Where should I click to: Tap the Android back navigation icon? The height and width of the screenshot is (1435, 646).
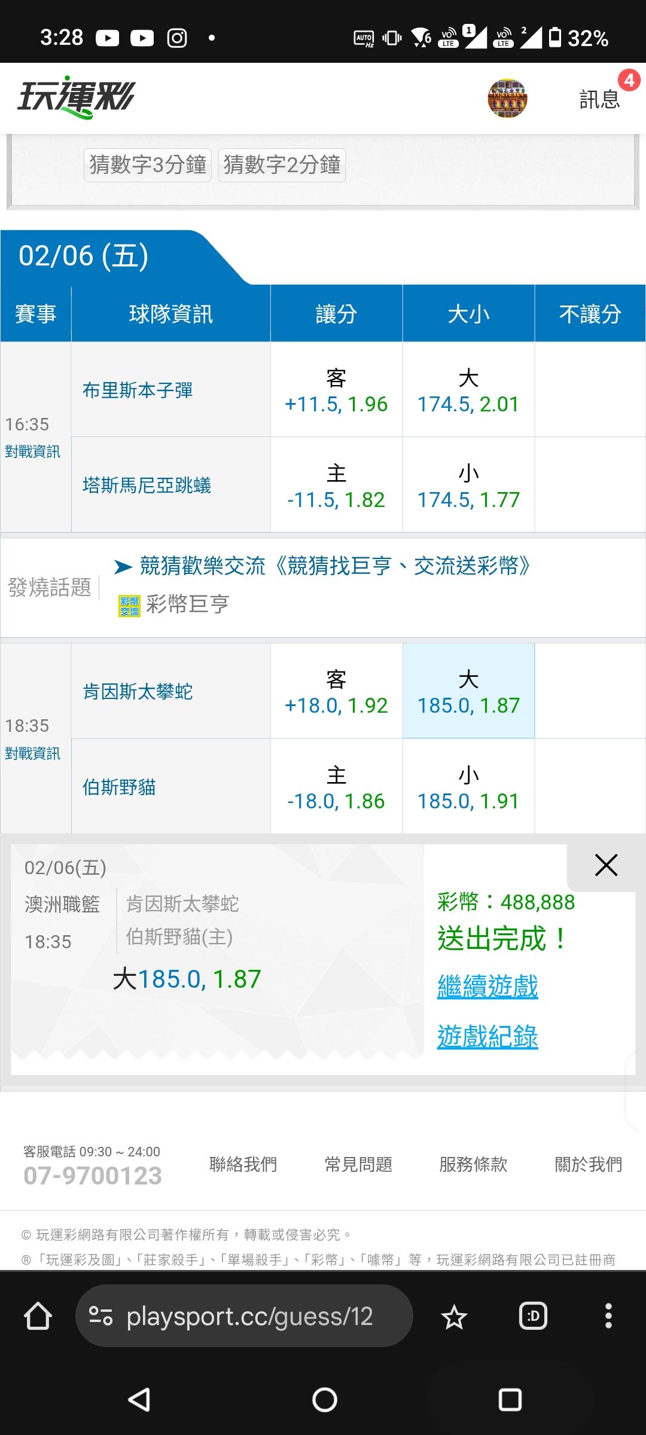[139, 1400]
